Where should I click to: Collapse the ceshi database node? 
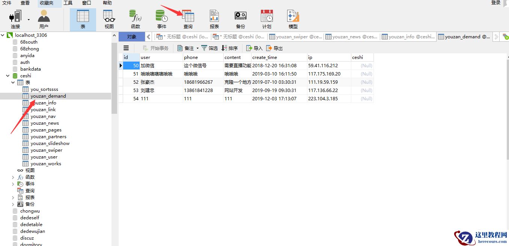coord(8,75)
